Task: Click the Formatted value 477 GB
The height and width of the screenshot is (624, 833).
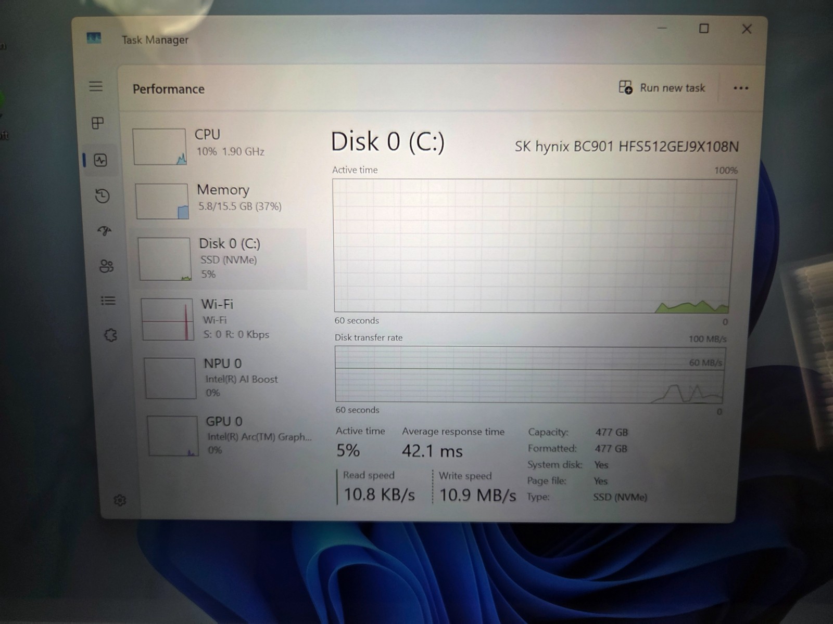Action: coord(611,448)
